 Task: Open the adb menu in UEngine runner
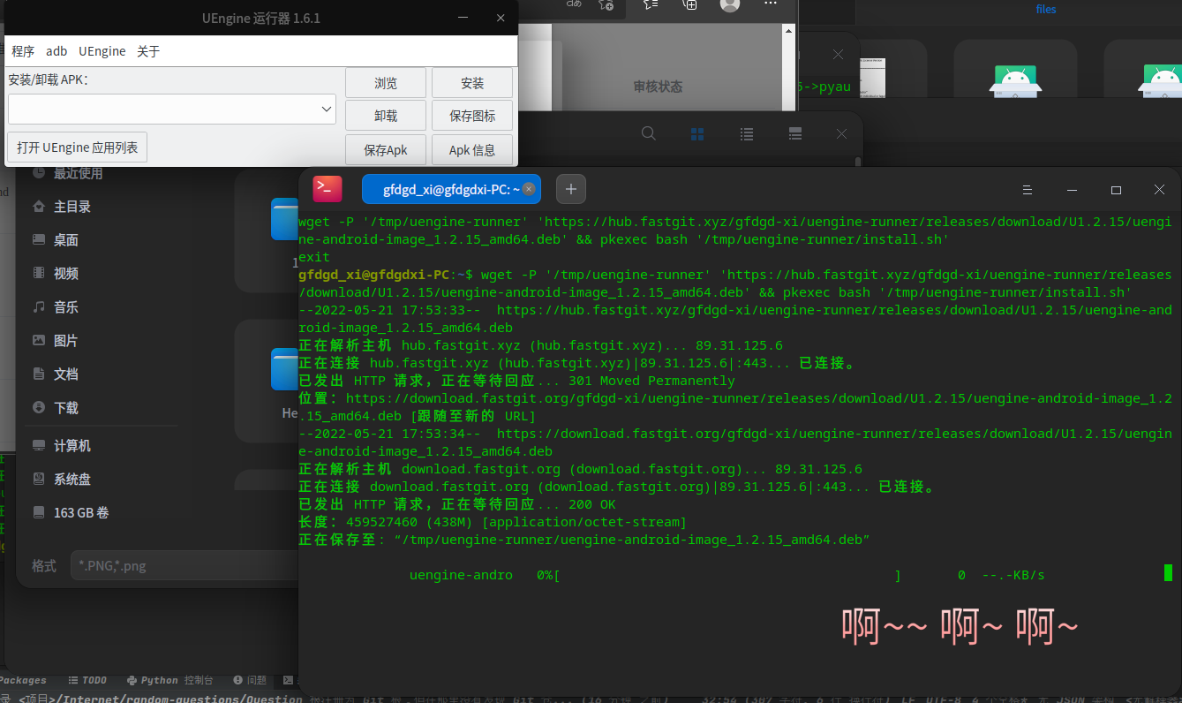click(56, 51)
